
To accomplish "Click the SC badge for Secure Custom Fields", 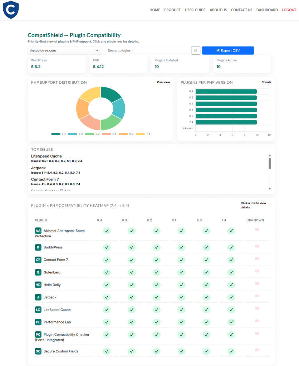I will tap(38, 351).
